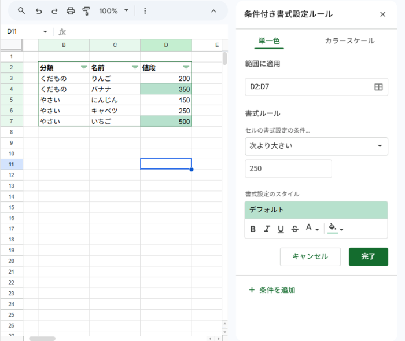Viewport: 405px width, 341px height.
Task: Select the 単一色 tab
Action: [x=269, y=41]
